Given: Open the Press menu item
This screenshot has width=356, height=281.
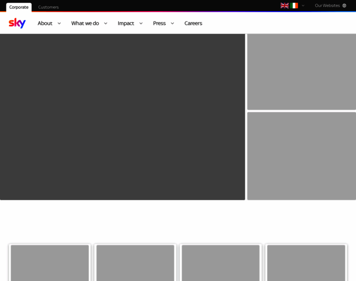Looking at the screenshot, I should (159, 23).
